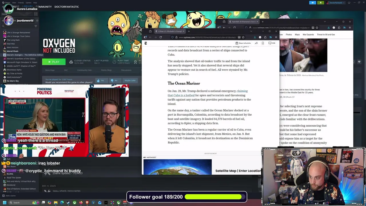Select 'Ayatollah Ali Khamenei's Son' tab
The image size is (366, 206).
pyautogui.click(x=244, y=21)
